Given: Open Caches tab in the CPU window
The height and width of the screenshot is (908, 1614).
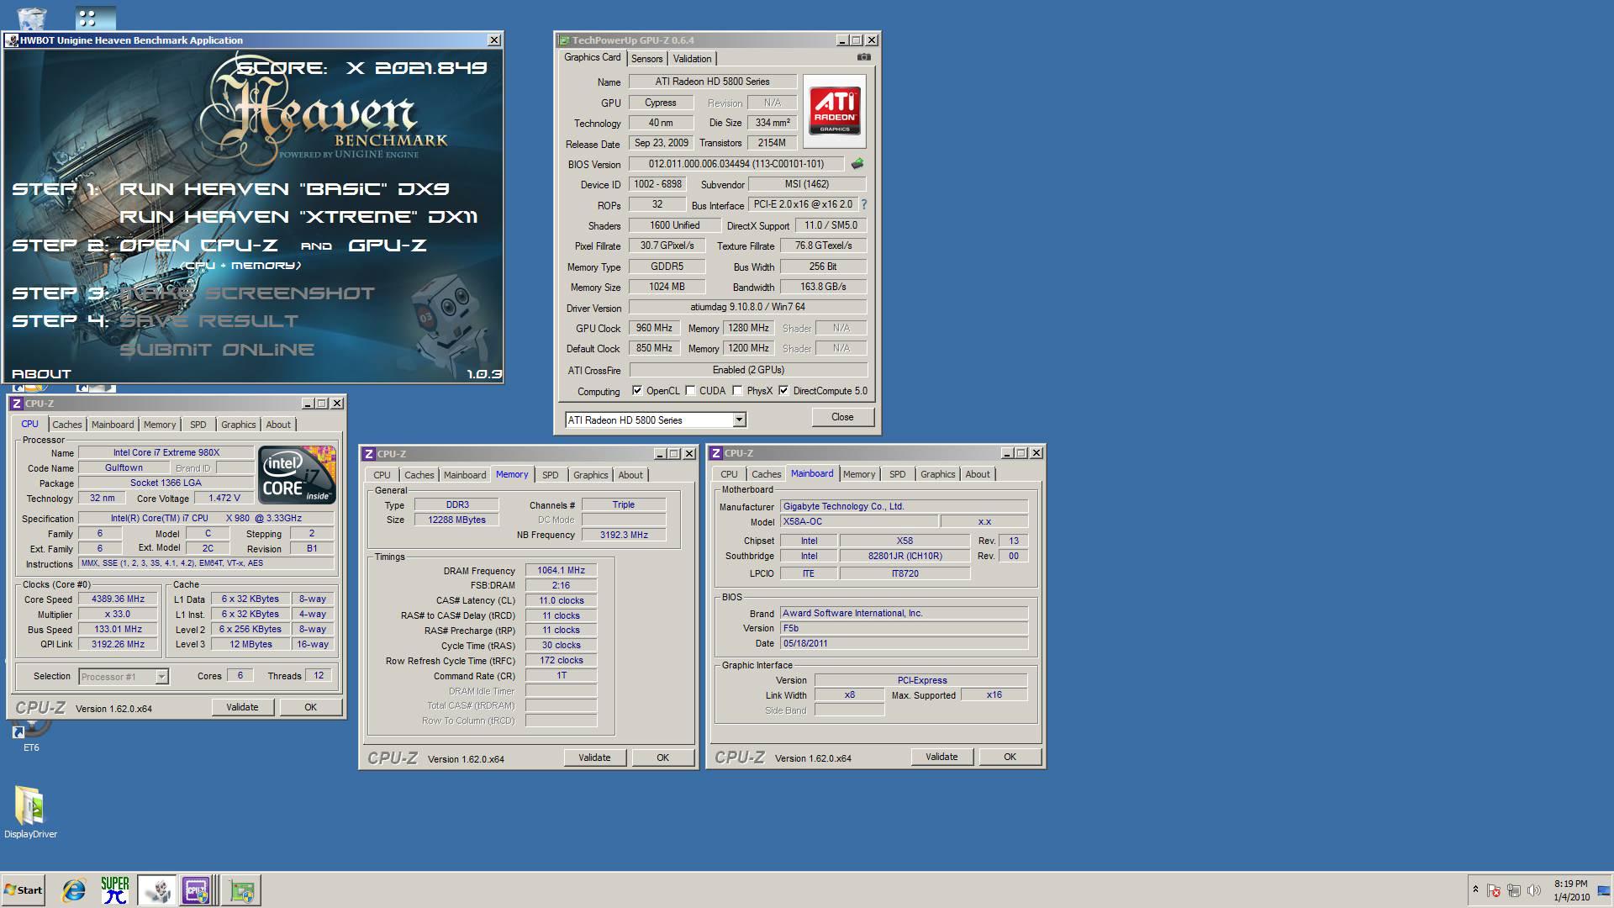Looking at the screenshot, I should (x=67, y=425).
